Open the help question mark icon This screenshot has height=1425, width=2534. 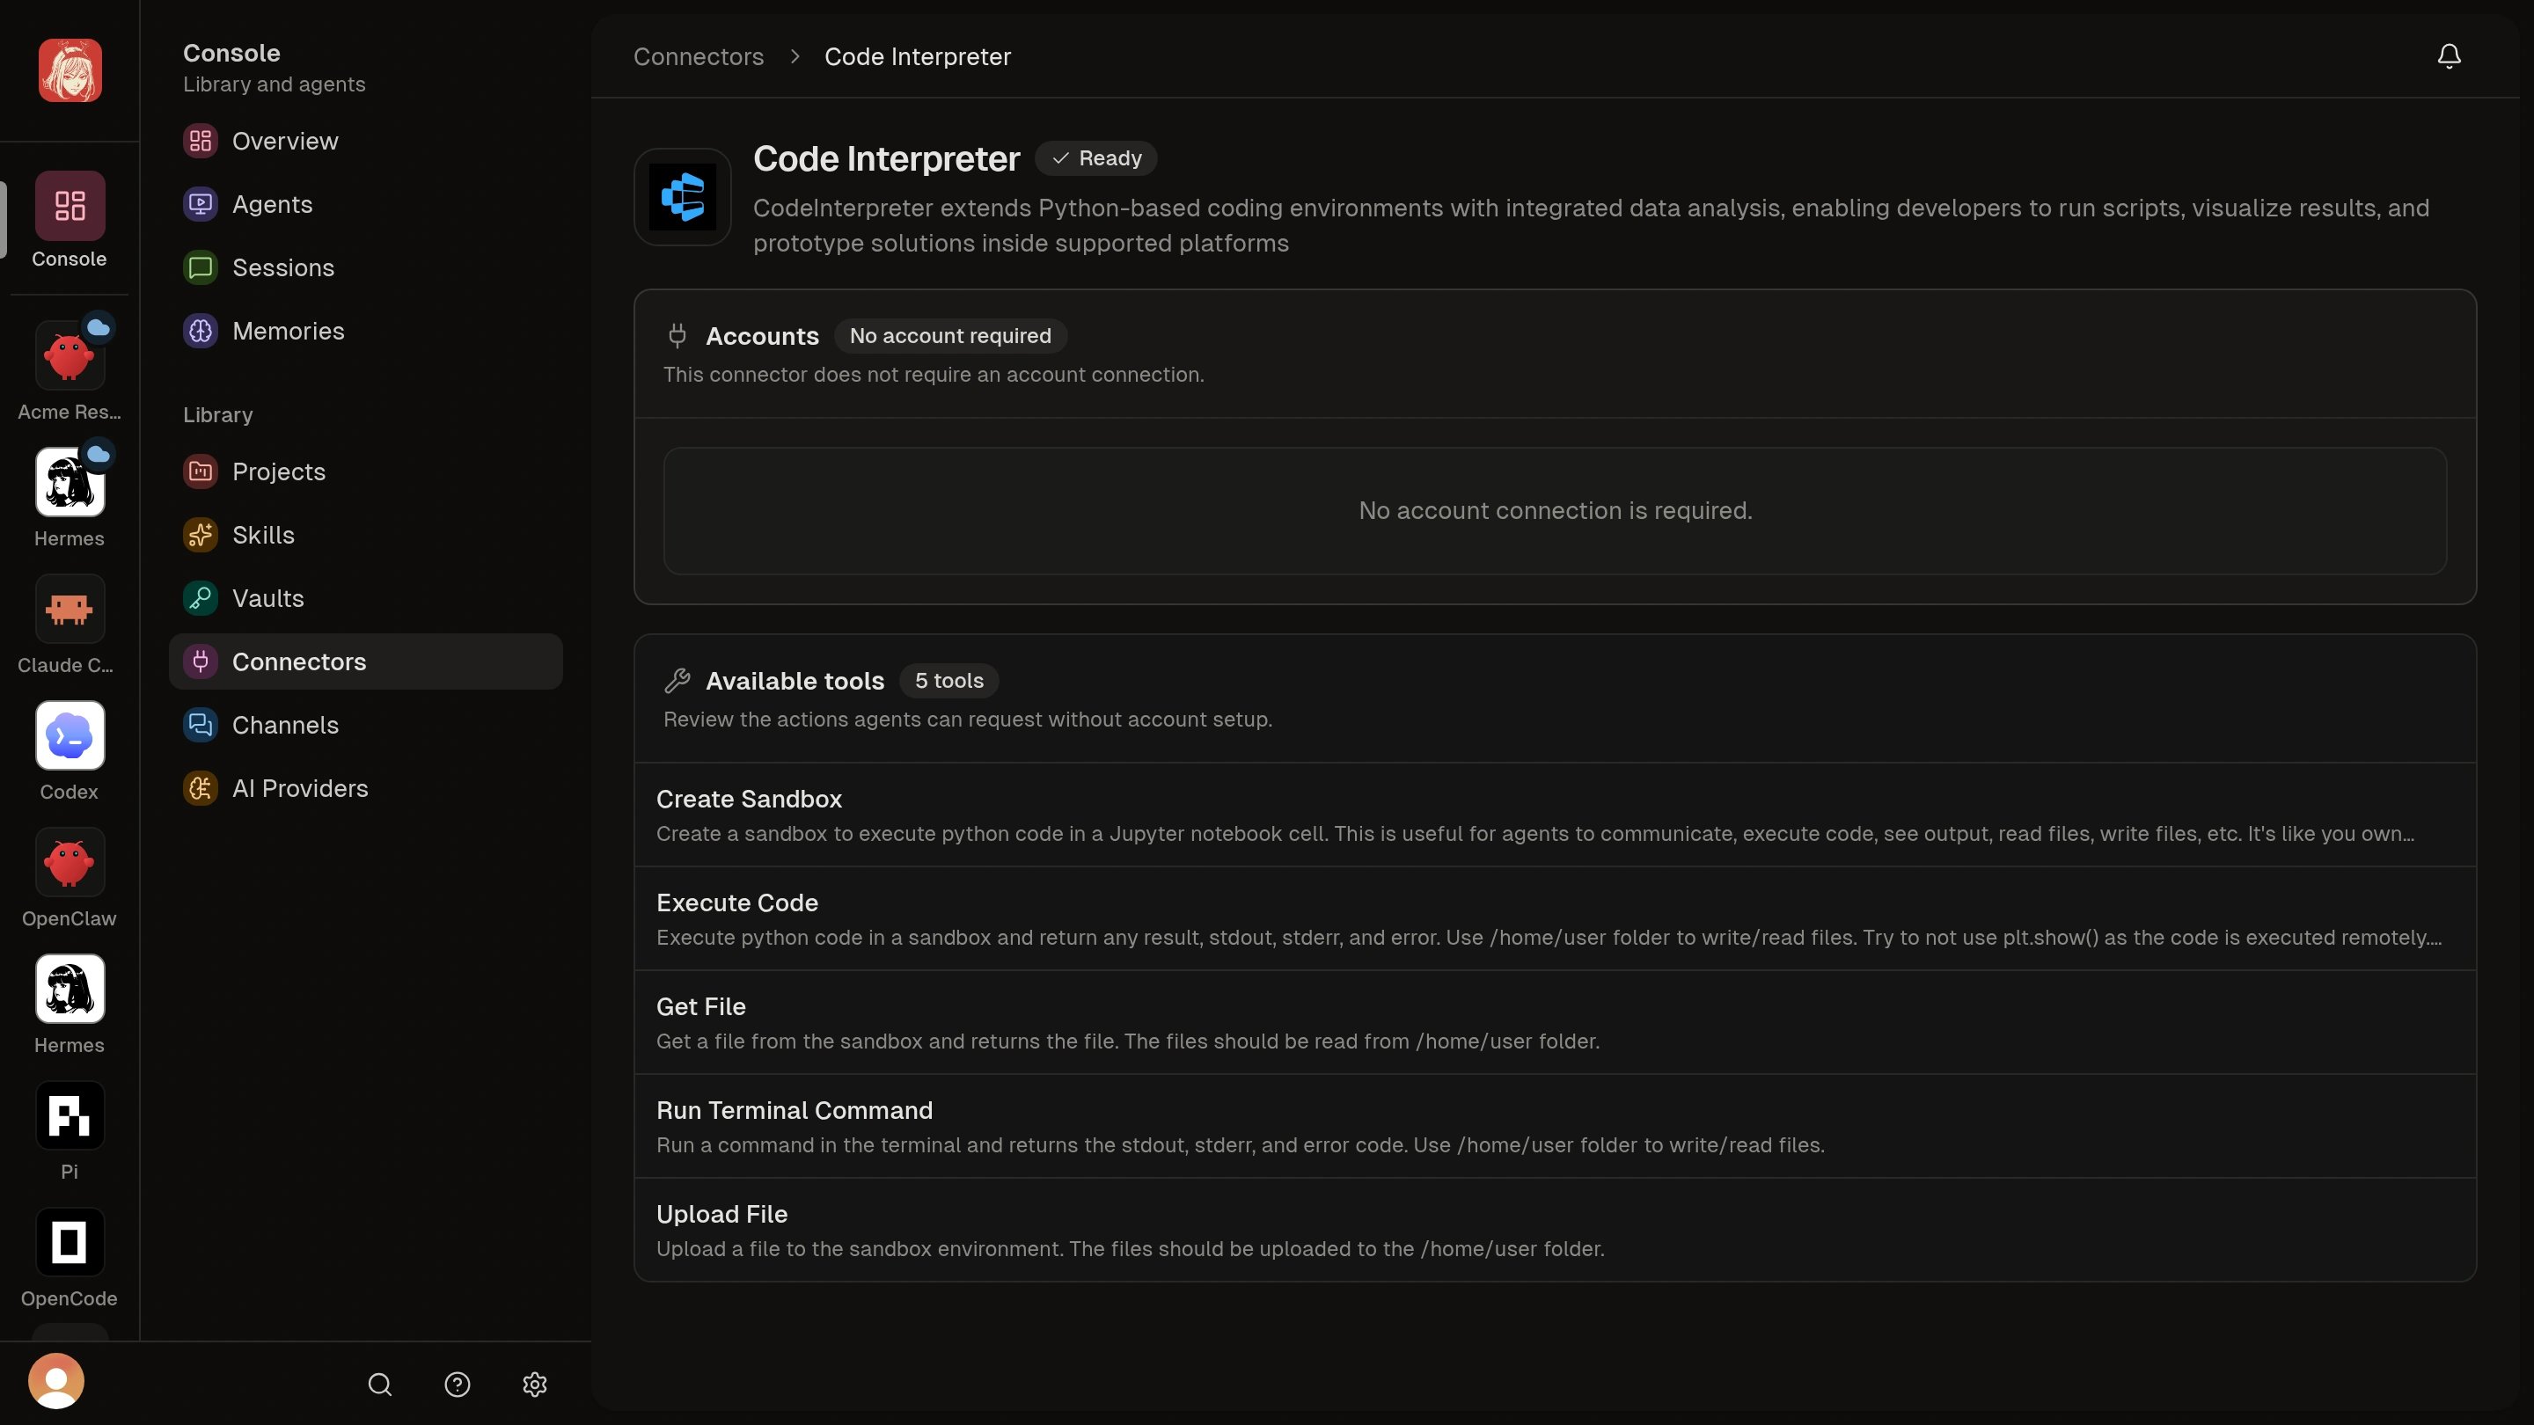[x=458, y=1384]
